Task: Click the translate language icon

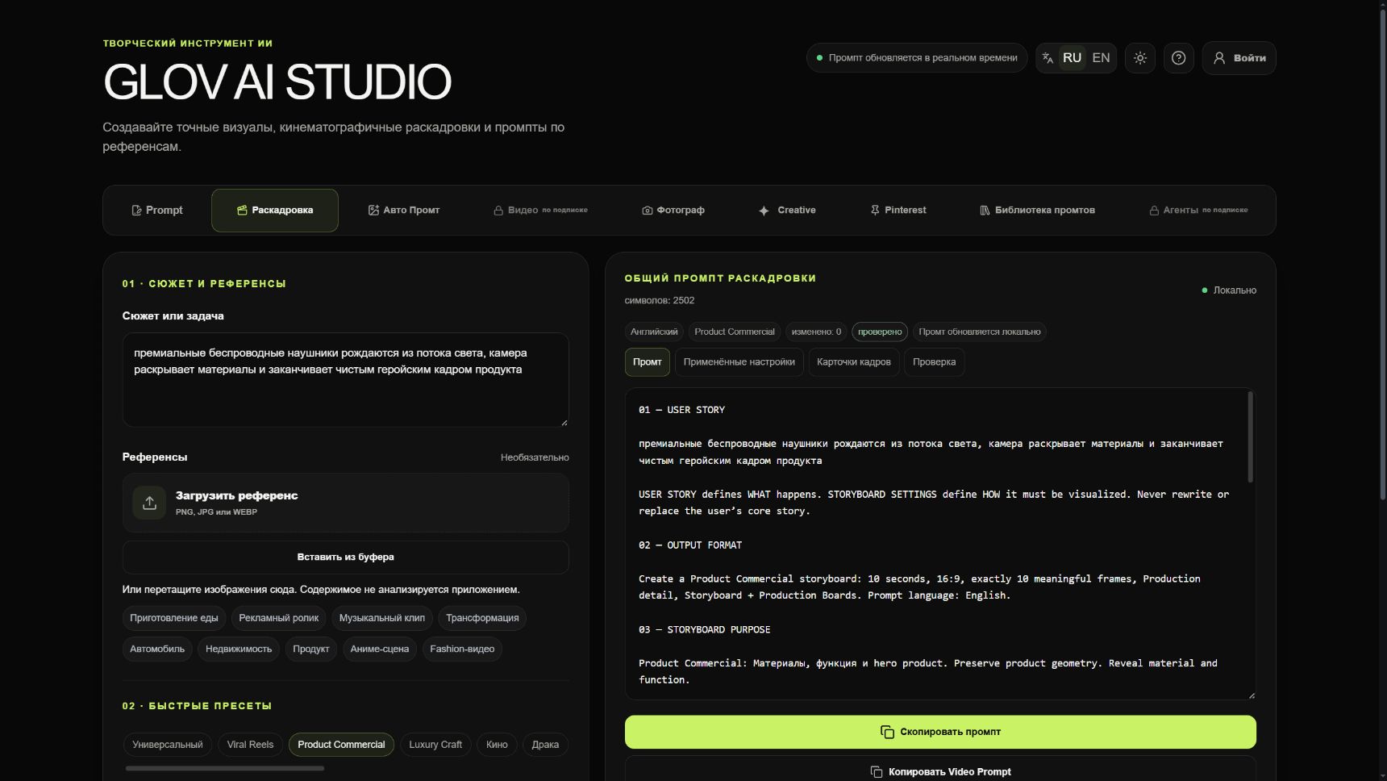Action: [x=1048, y=58]
